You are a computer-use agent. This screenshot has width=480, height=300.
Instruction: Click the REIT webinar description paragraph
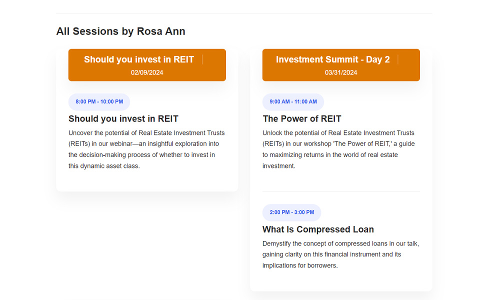[x=146, y=149]
